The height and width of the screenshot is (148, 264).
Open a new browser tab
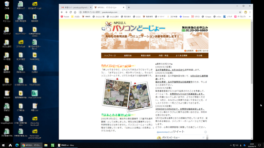[129, 7]
